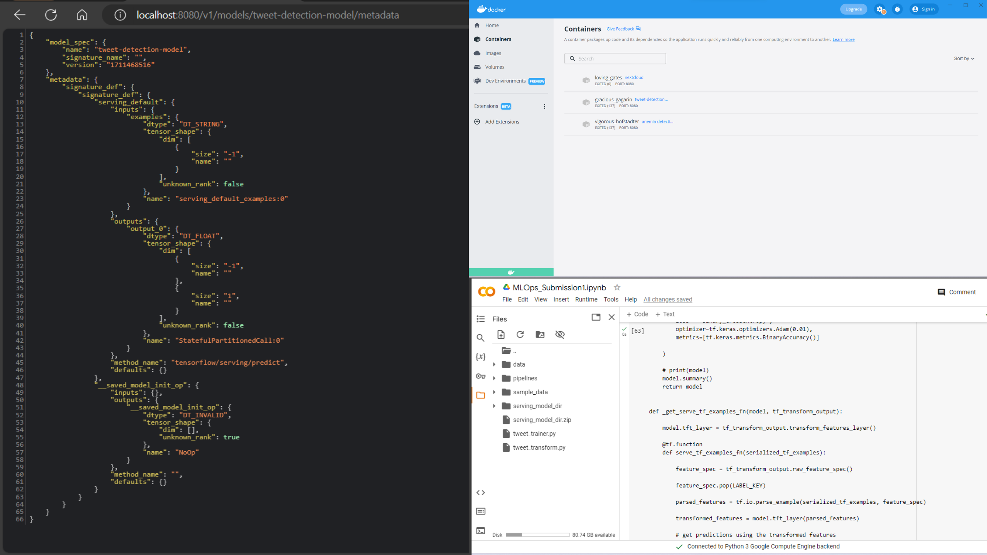Select the vigorous_hofstadter container
The image size is (987, 555).
[x=771, y=124]
